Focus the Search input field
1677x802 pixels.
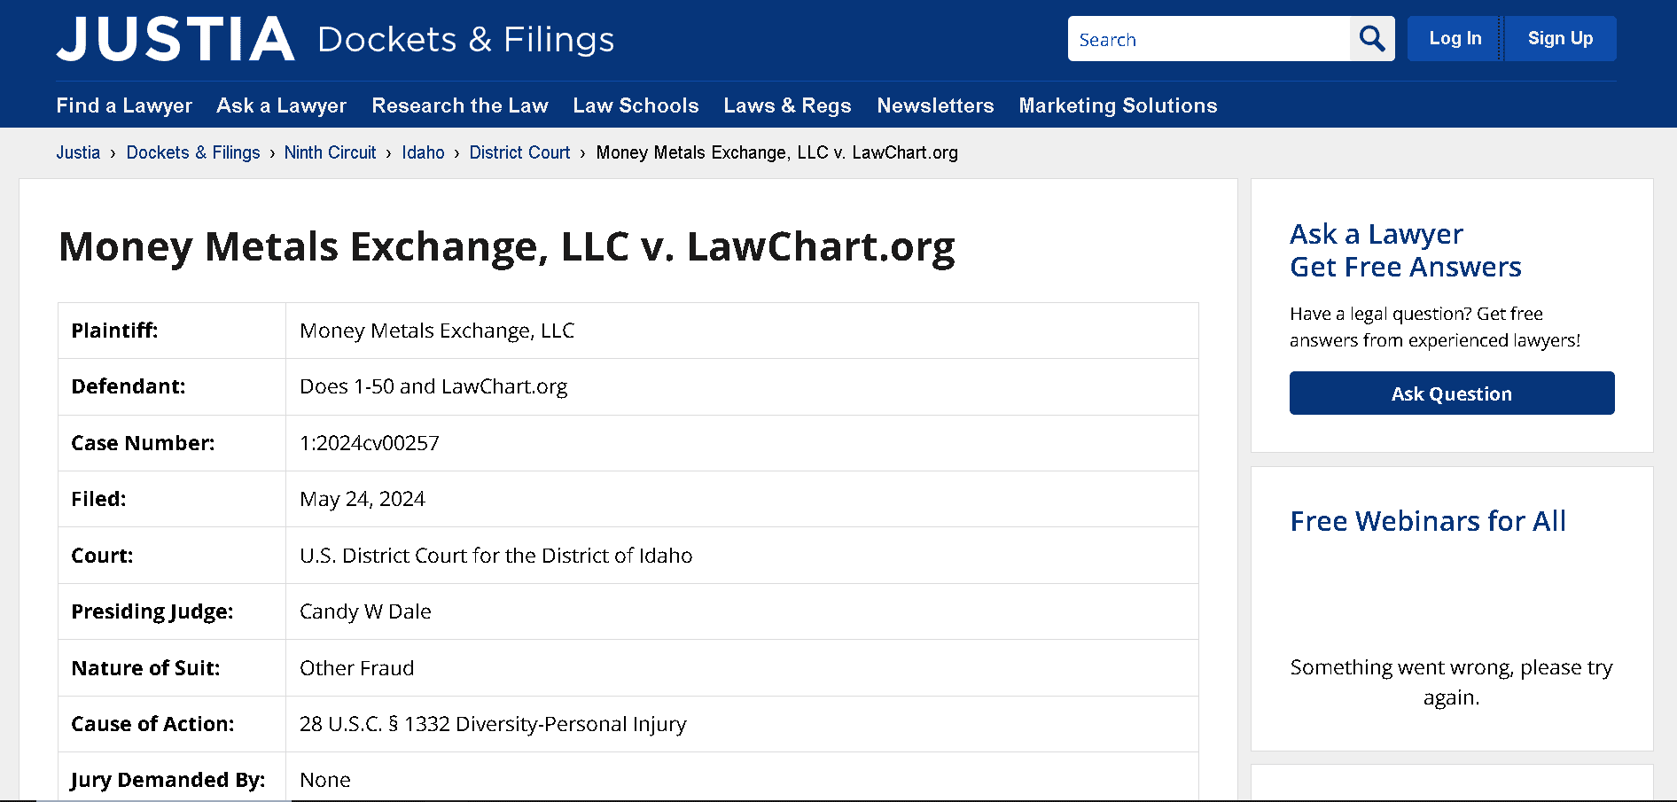(x=1209, y=39)
